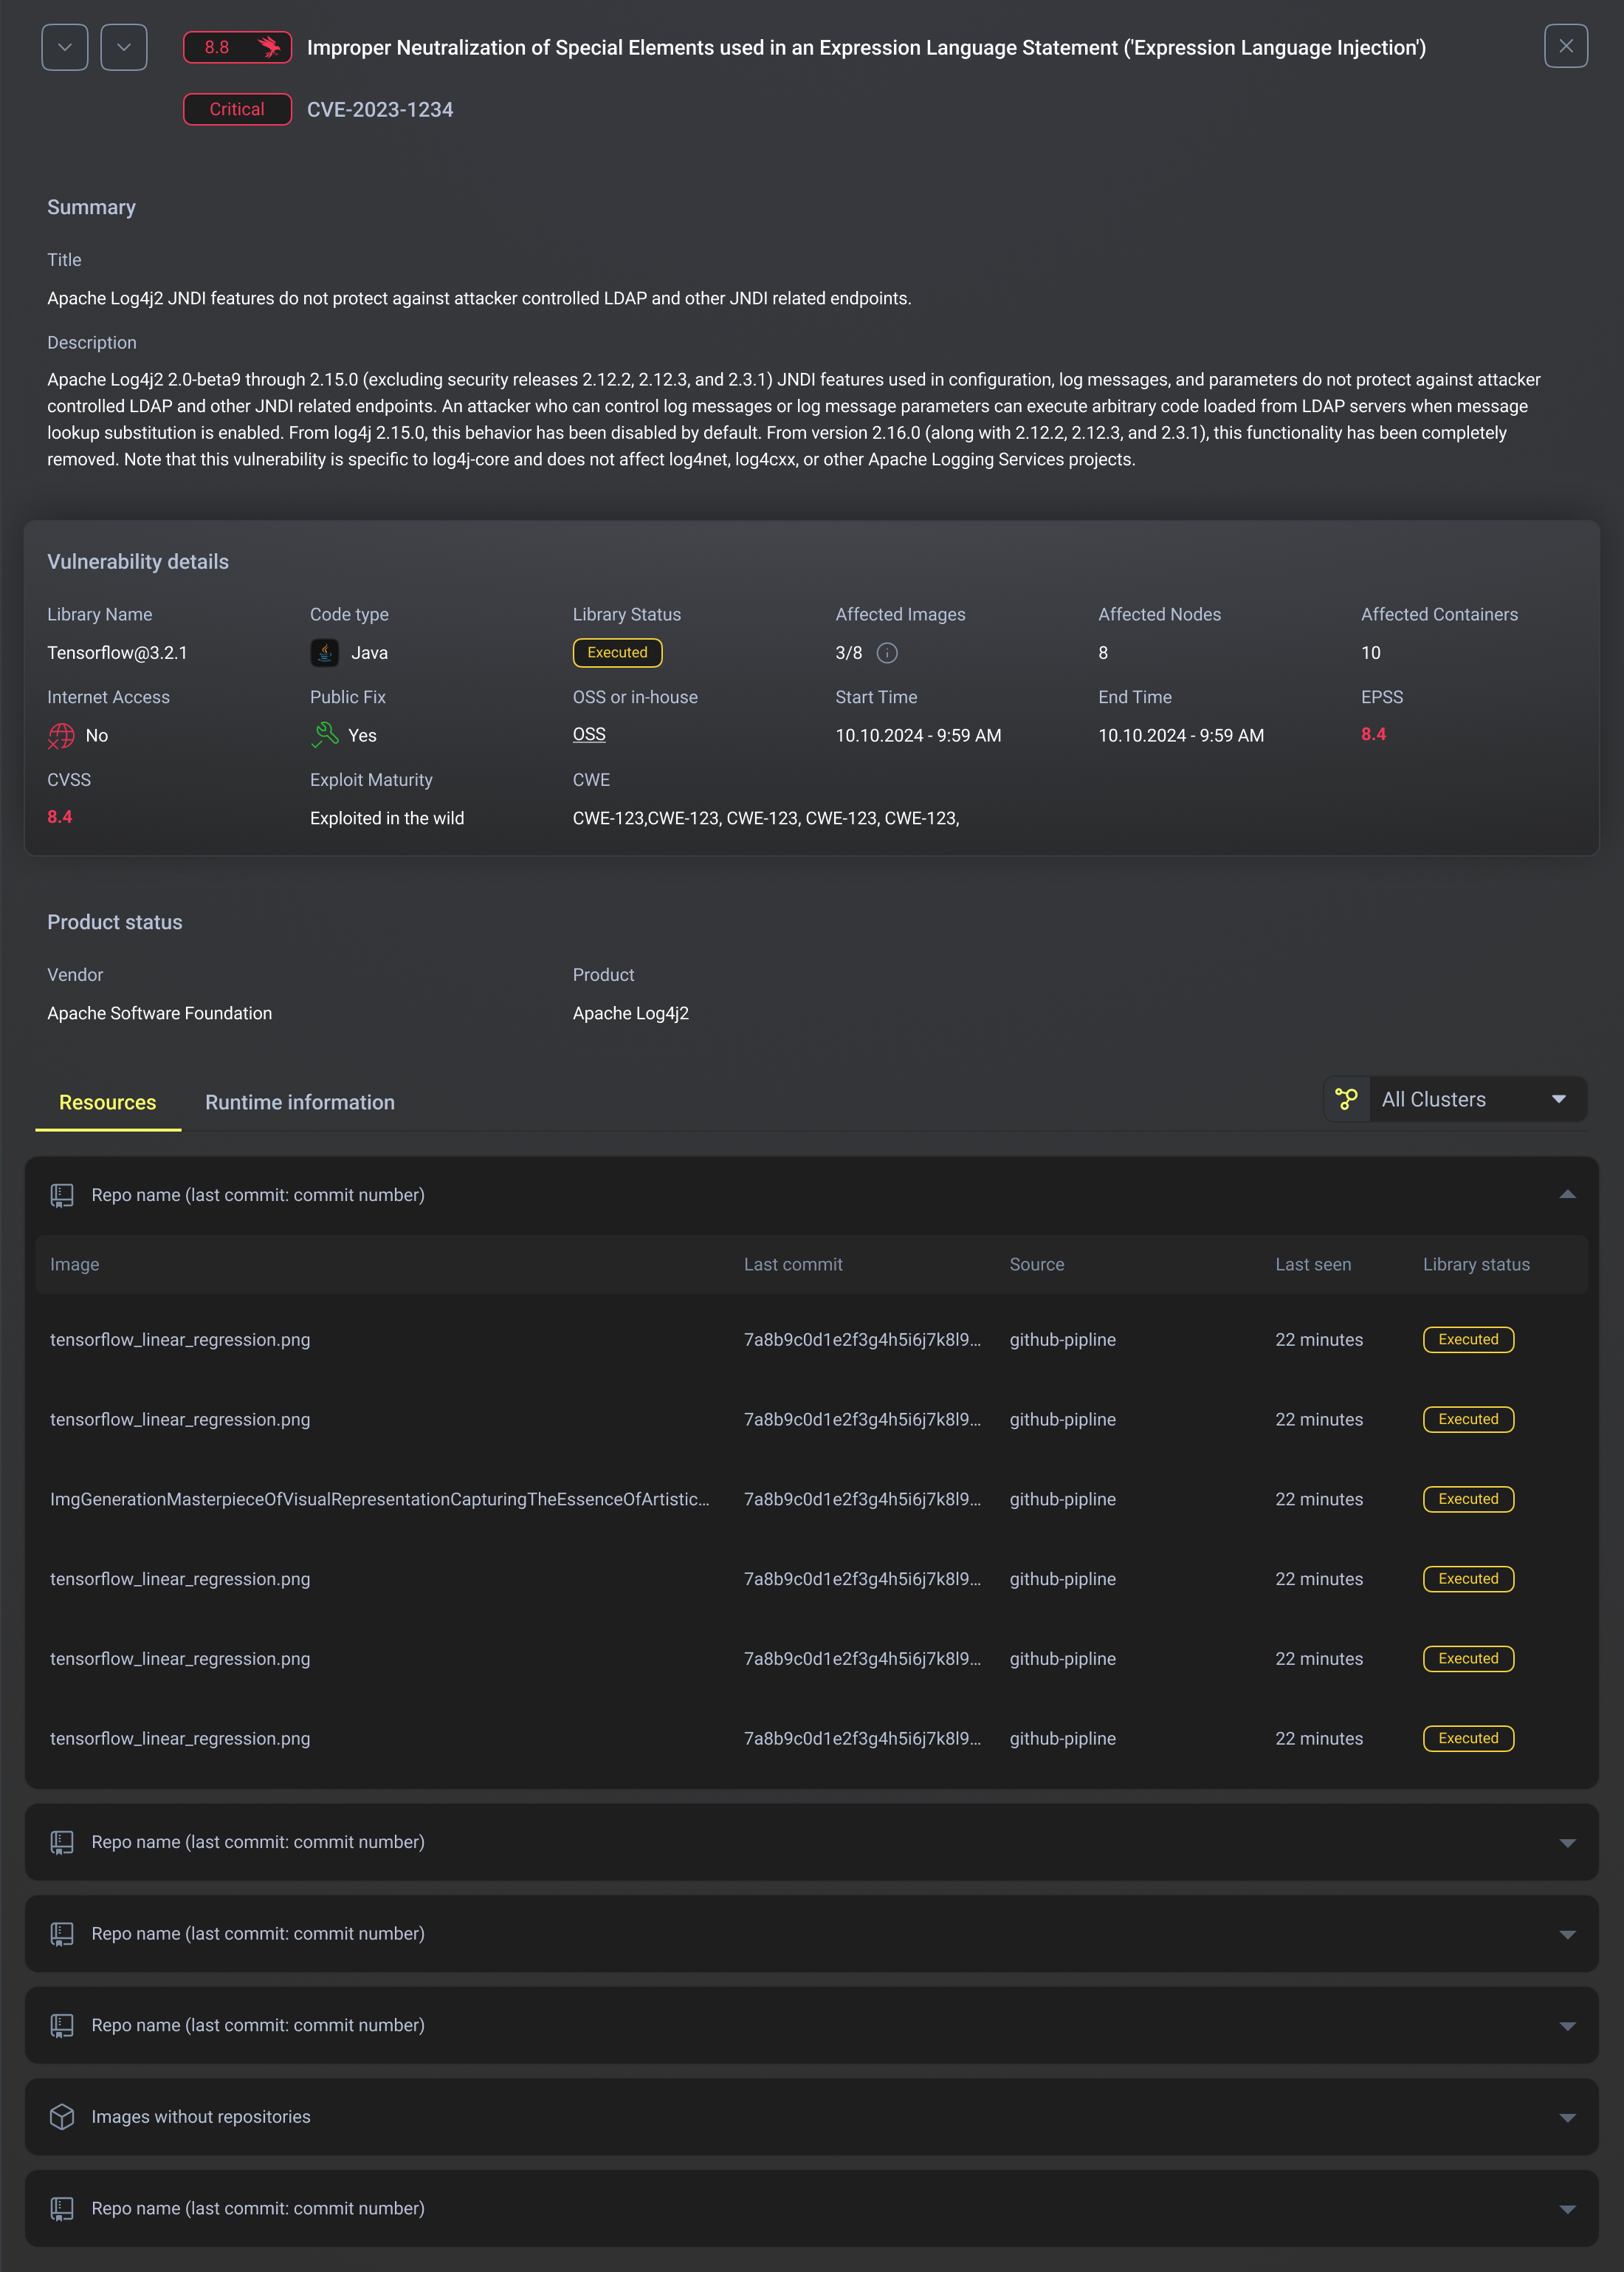Image resolution: width=1624 pixels, height=2272 pixels.
Task: Click the info icon beside Affected Images 3/8
Action: pyautogui.click(x=887, y=653)
